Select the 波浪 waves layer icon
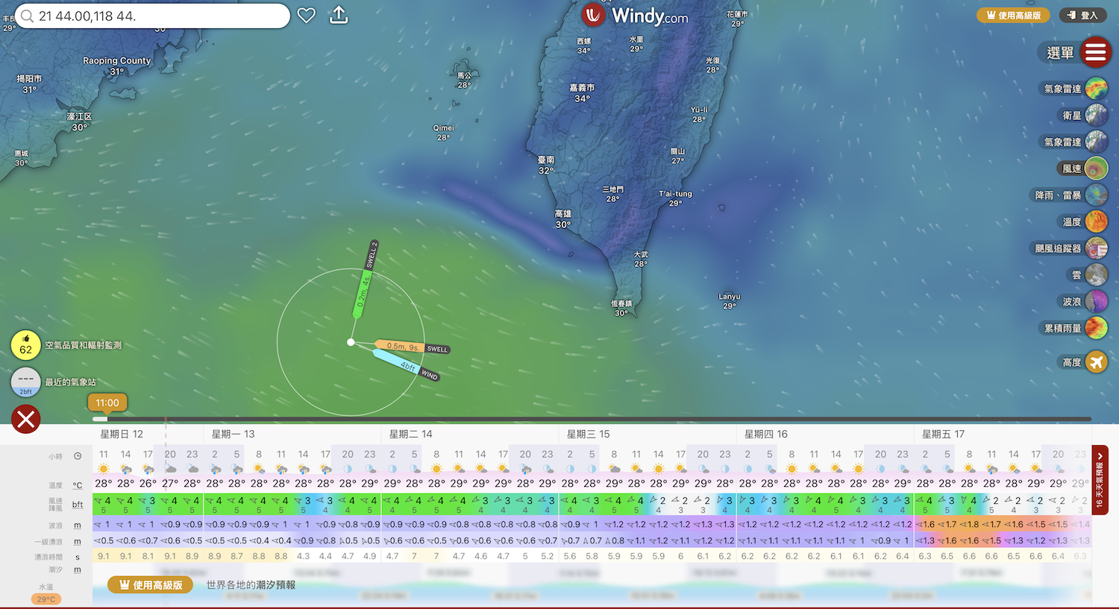This screenshot has width=1119, height=609. pos(1096,301)
